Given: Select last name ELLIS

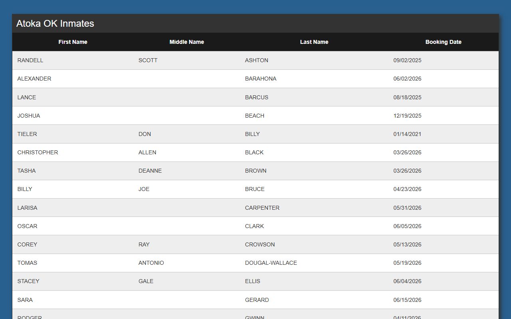Looking at the screenshot, I should click(253, 281).
